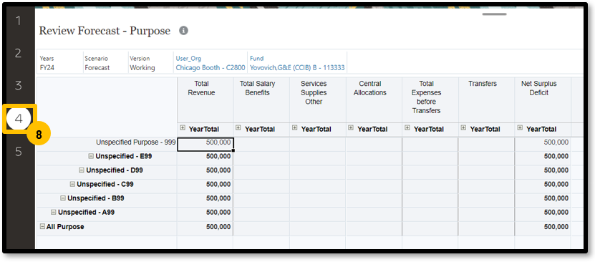
Task: Click Total Revenue value in Unspecified - A99 row
Action: [218, 213]
